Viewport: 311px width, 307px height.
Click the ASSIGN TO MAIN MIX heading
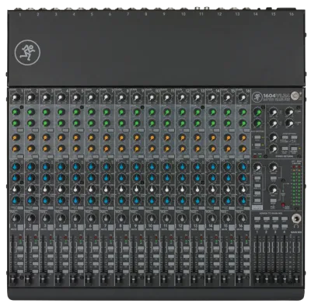(271, 213)
